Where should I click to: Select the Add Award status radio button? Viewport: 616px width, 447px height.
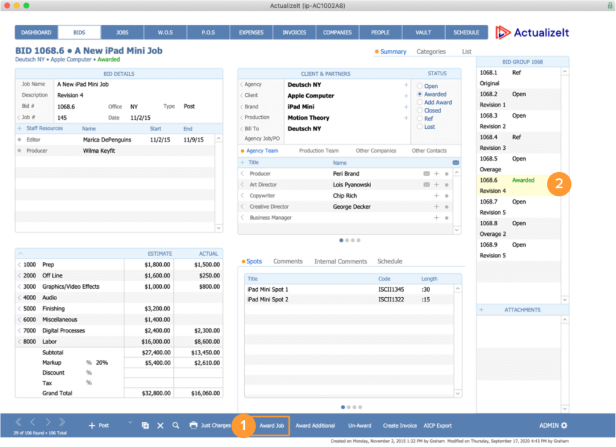[419, 102]
